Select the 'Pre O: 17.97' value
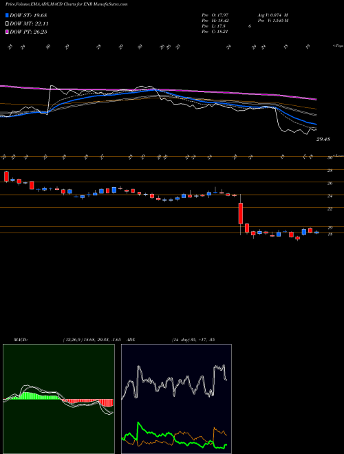Image resolution: width=344 pixels, height=454 pixels. (217, 15)
